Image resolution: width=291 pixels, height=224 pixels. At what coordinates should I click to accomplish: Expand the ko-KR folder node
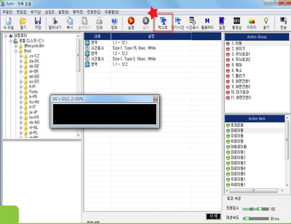(x=21, y=117)
